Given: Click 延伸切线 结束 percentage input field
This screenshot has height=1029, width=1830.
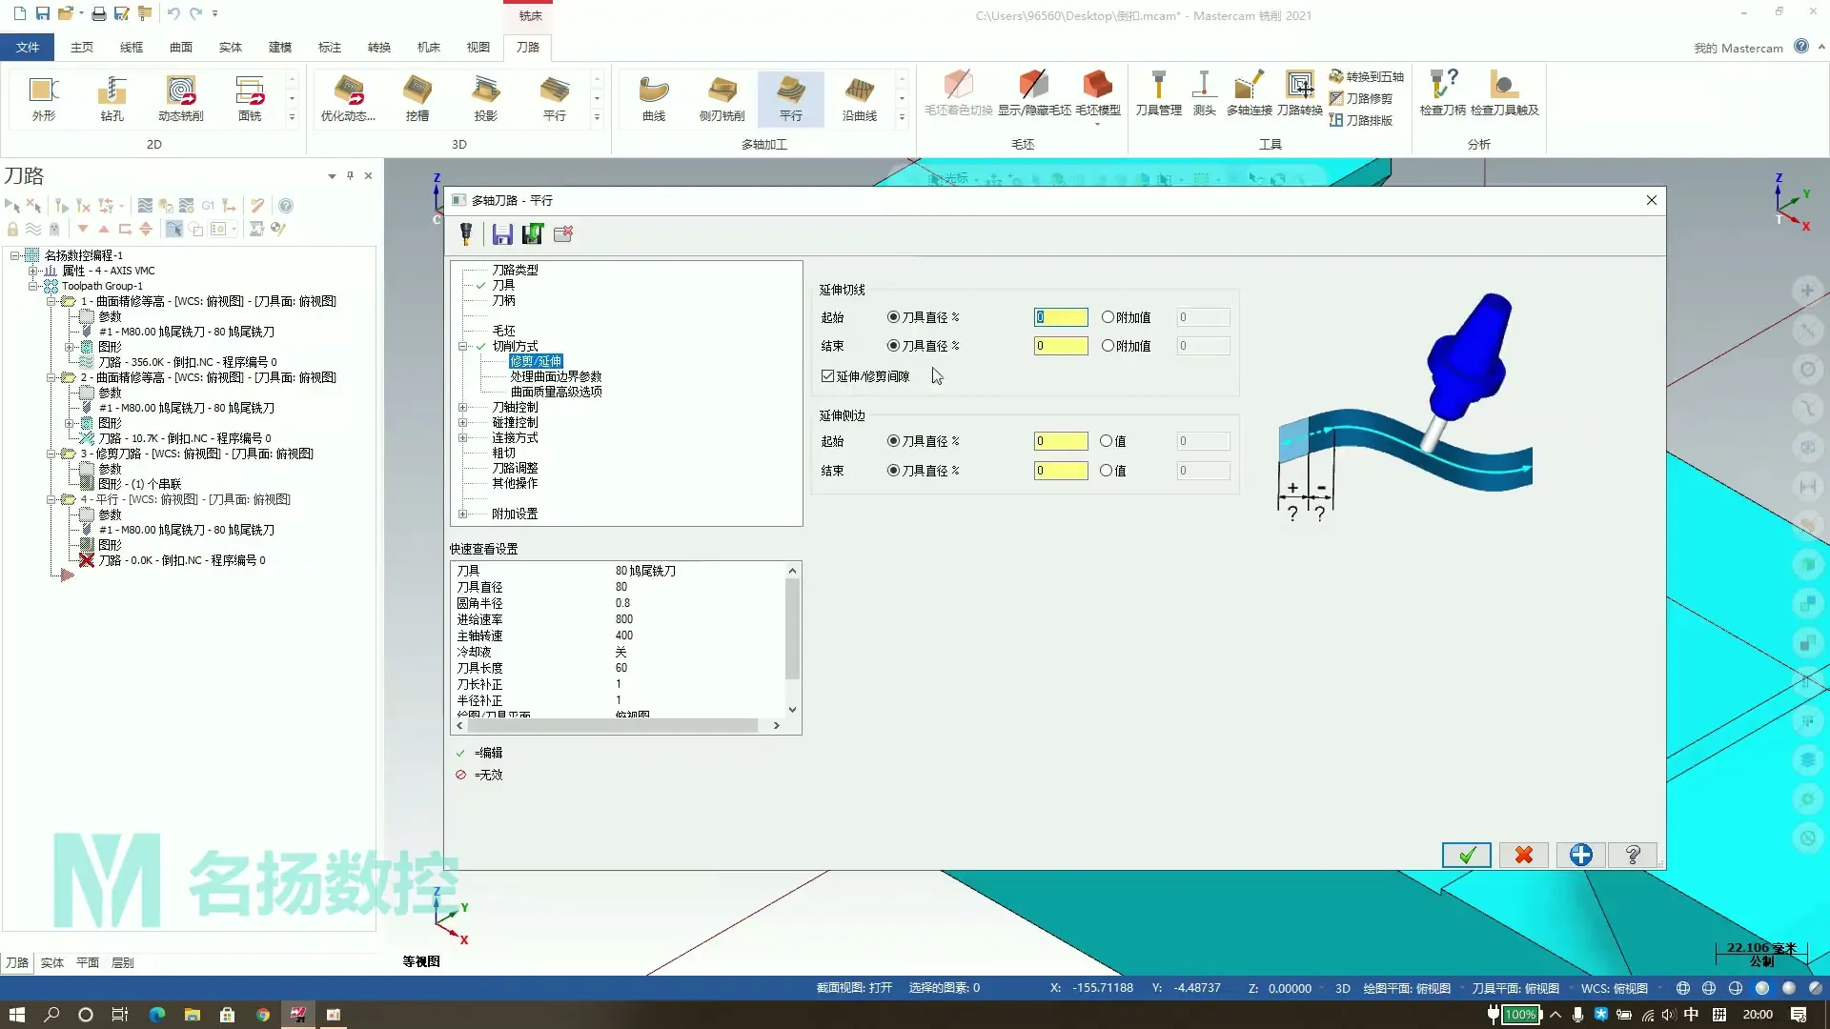Looking at the screenshot, I should coord(1060,346).
